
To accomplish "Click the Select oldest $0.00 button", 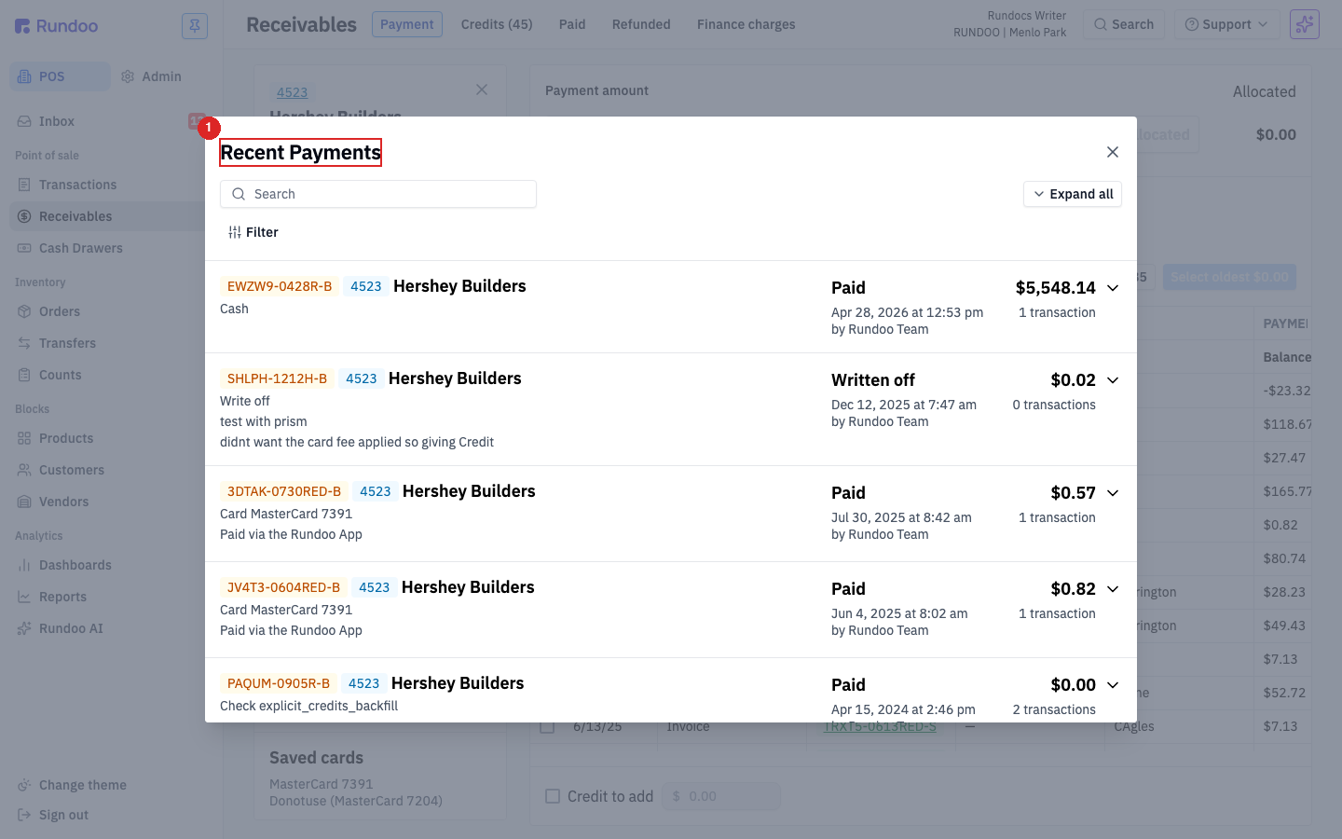I will click(1229, 277).
